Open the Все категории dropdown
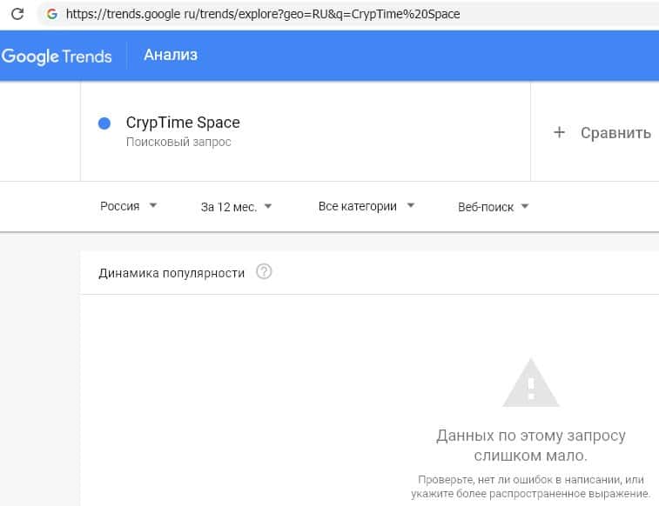This screenshot has height=506, width=659. point(366,206)
